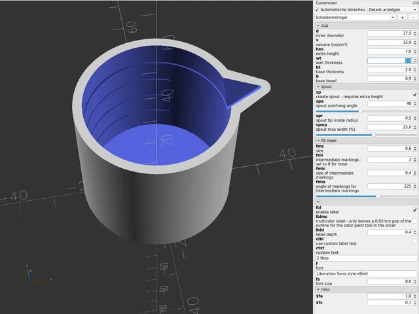Click the font size spinner arrows
419x314 pixels.
pos(415,281)
